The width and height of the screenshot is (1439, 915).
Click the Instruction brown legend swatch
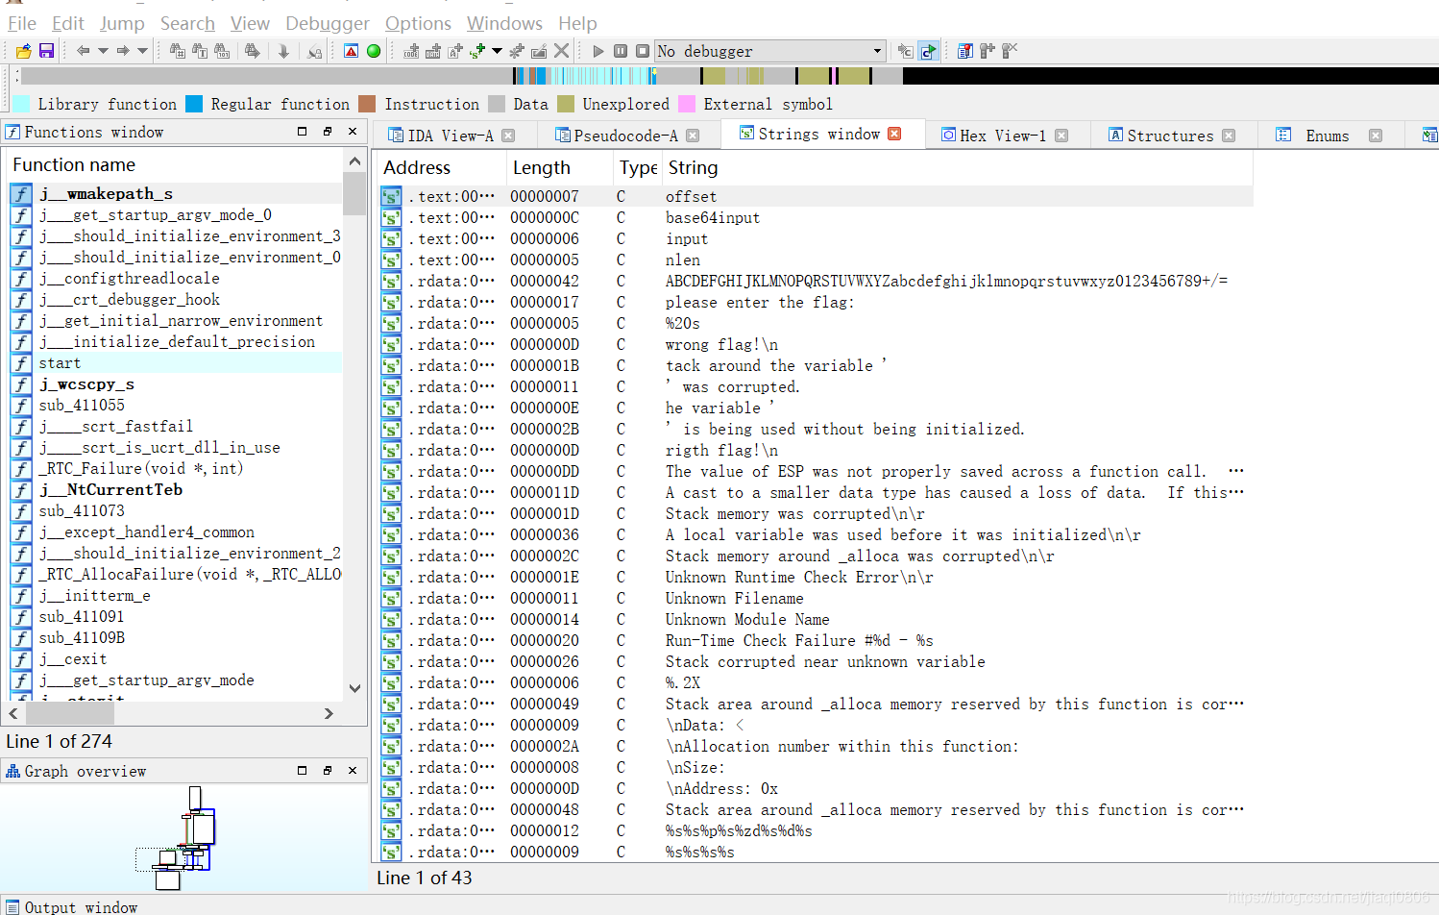[367, 104]
